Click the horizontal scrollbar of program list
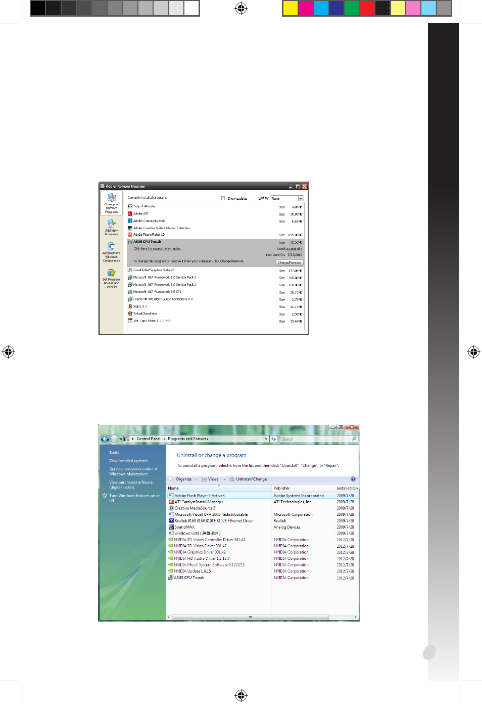Viewport: 482px width, 704px height. tap(263, 617)
